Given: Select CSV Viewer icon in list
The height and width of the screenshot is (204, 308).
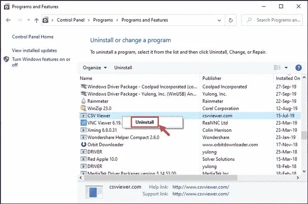Looking at the screenshot, I should coord(83,116).
